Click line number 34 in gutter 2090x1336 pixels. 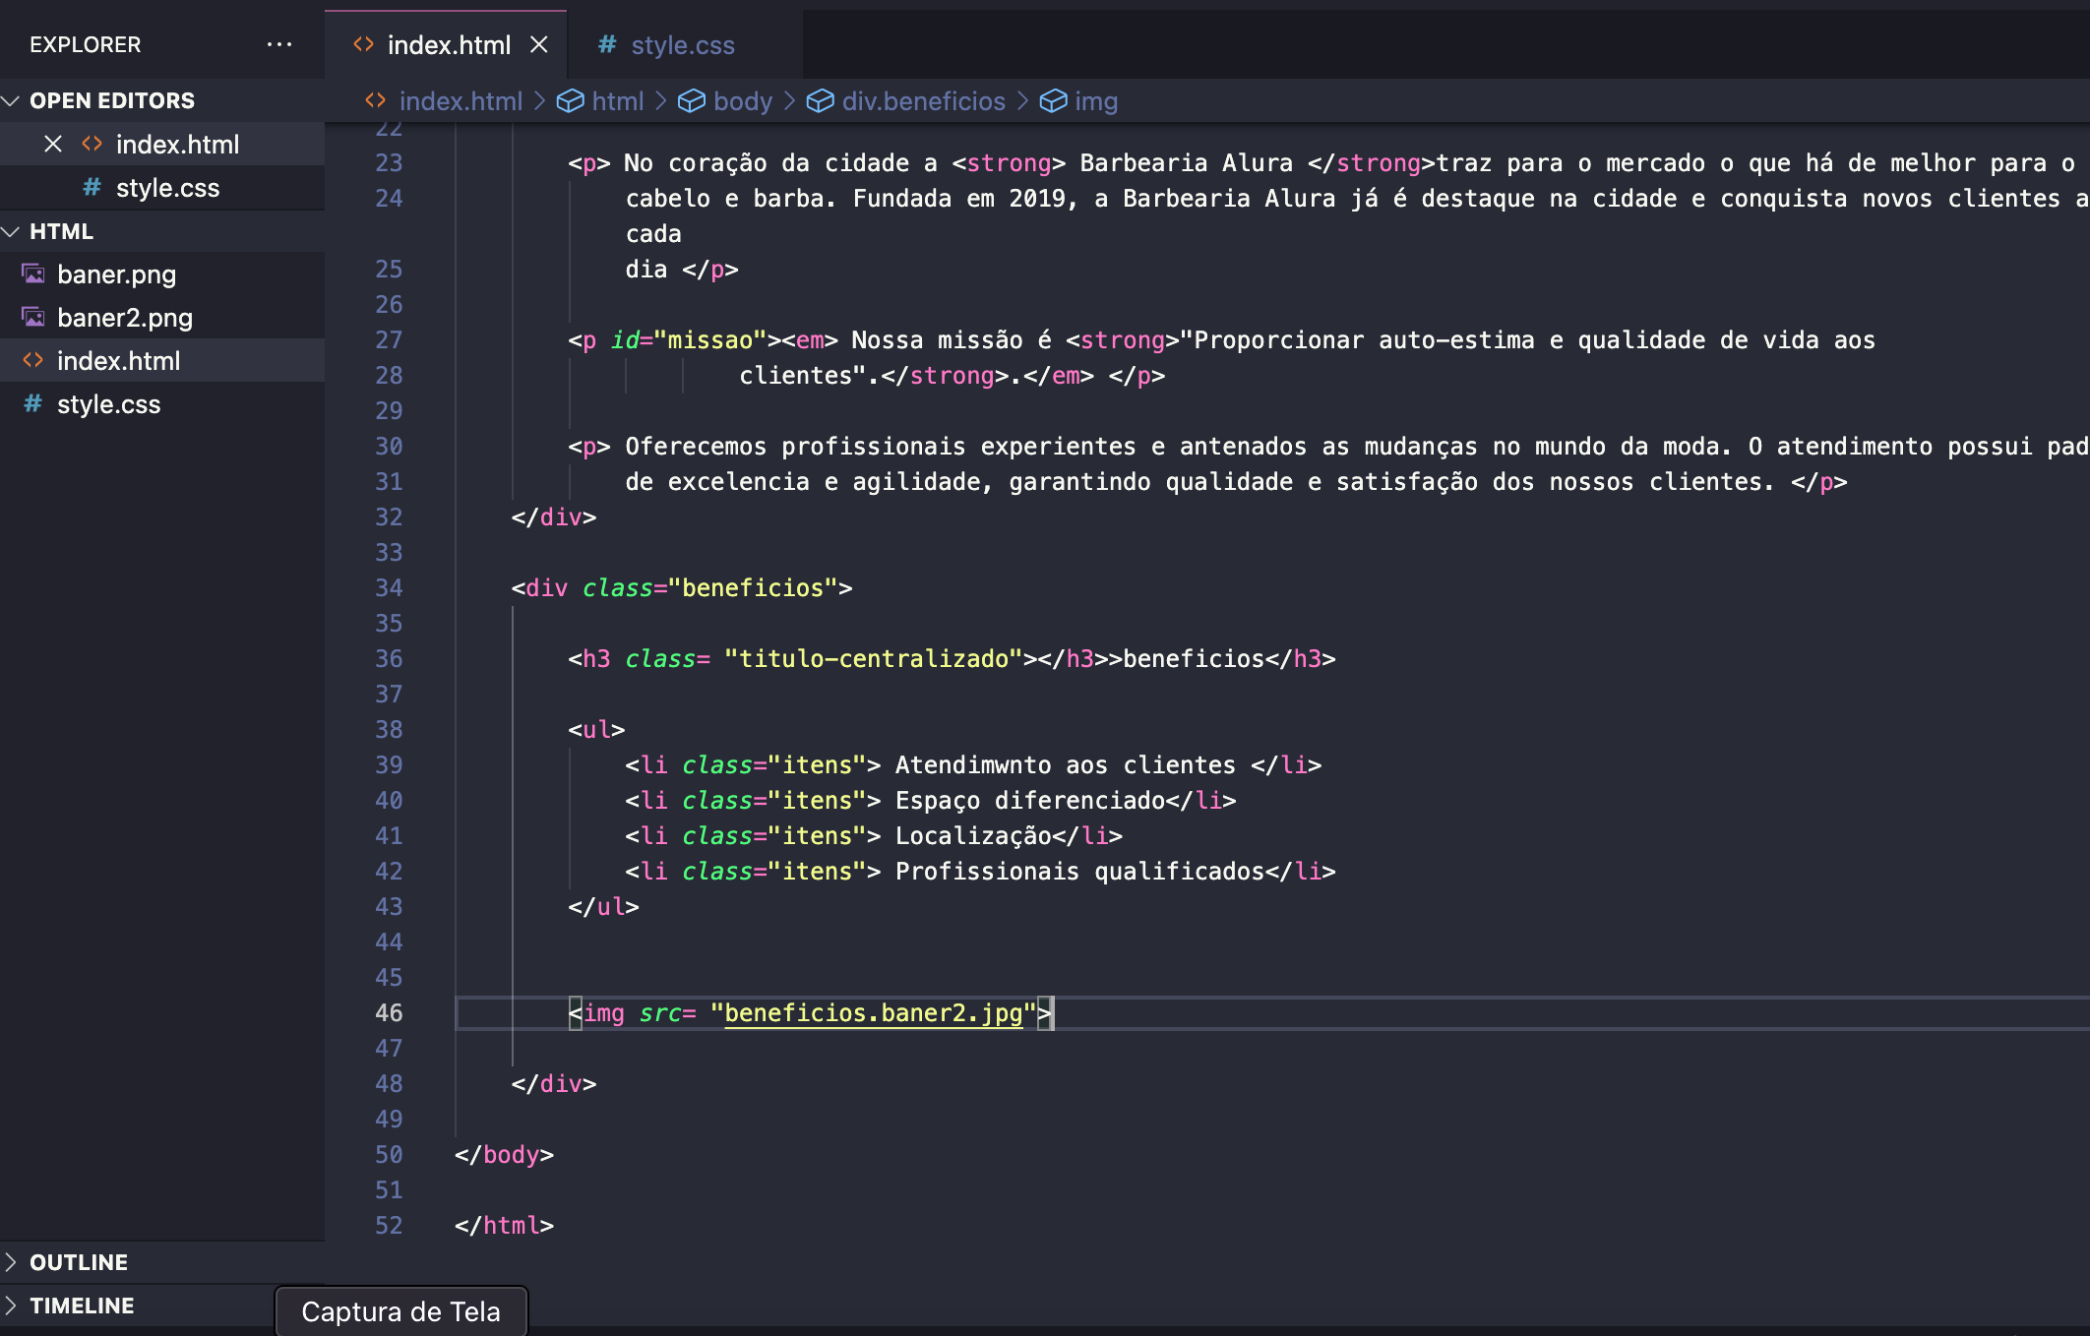(x=389, y=587)
